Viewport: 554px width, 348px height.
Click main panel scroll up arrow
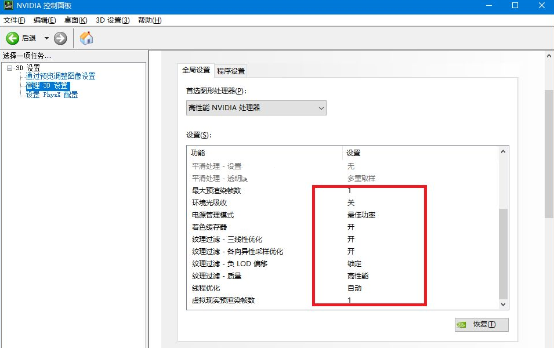[549, 56]
